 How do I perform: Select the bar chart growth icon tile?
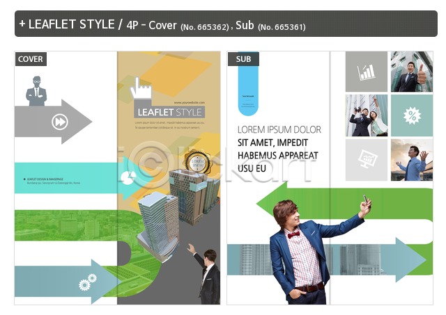click(367, 72)
